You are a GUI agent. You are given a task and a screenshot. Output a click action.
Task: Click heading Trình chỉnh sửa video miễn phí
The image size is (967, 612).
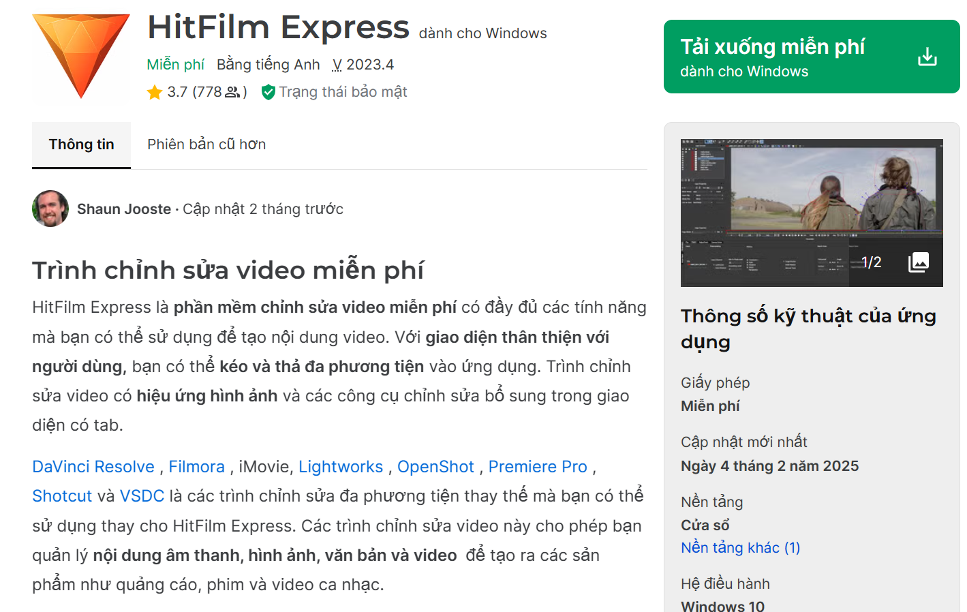tap(228, 271)
